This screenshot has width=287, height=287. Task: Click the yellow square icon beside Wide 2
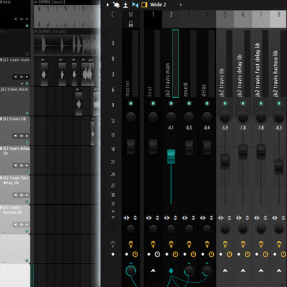tap(144, 5)
